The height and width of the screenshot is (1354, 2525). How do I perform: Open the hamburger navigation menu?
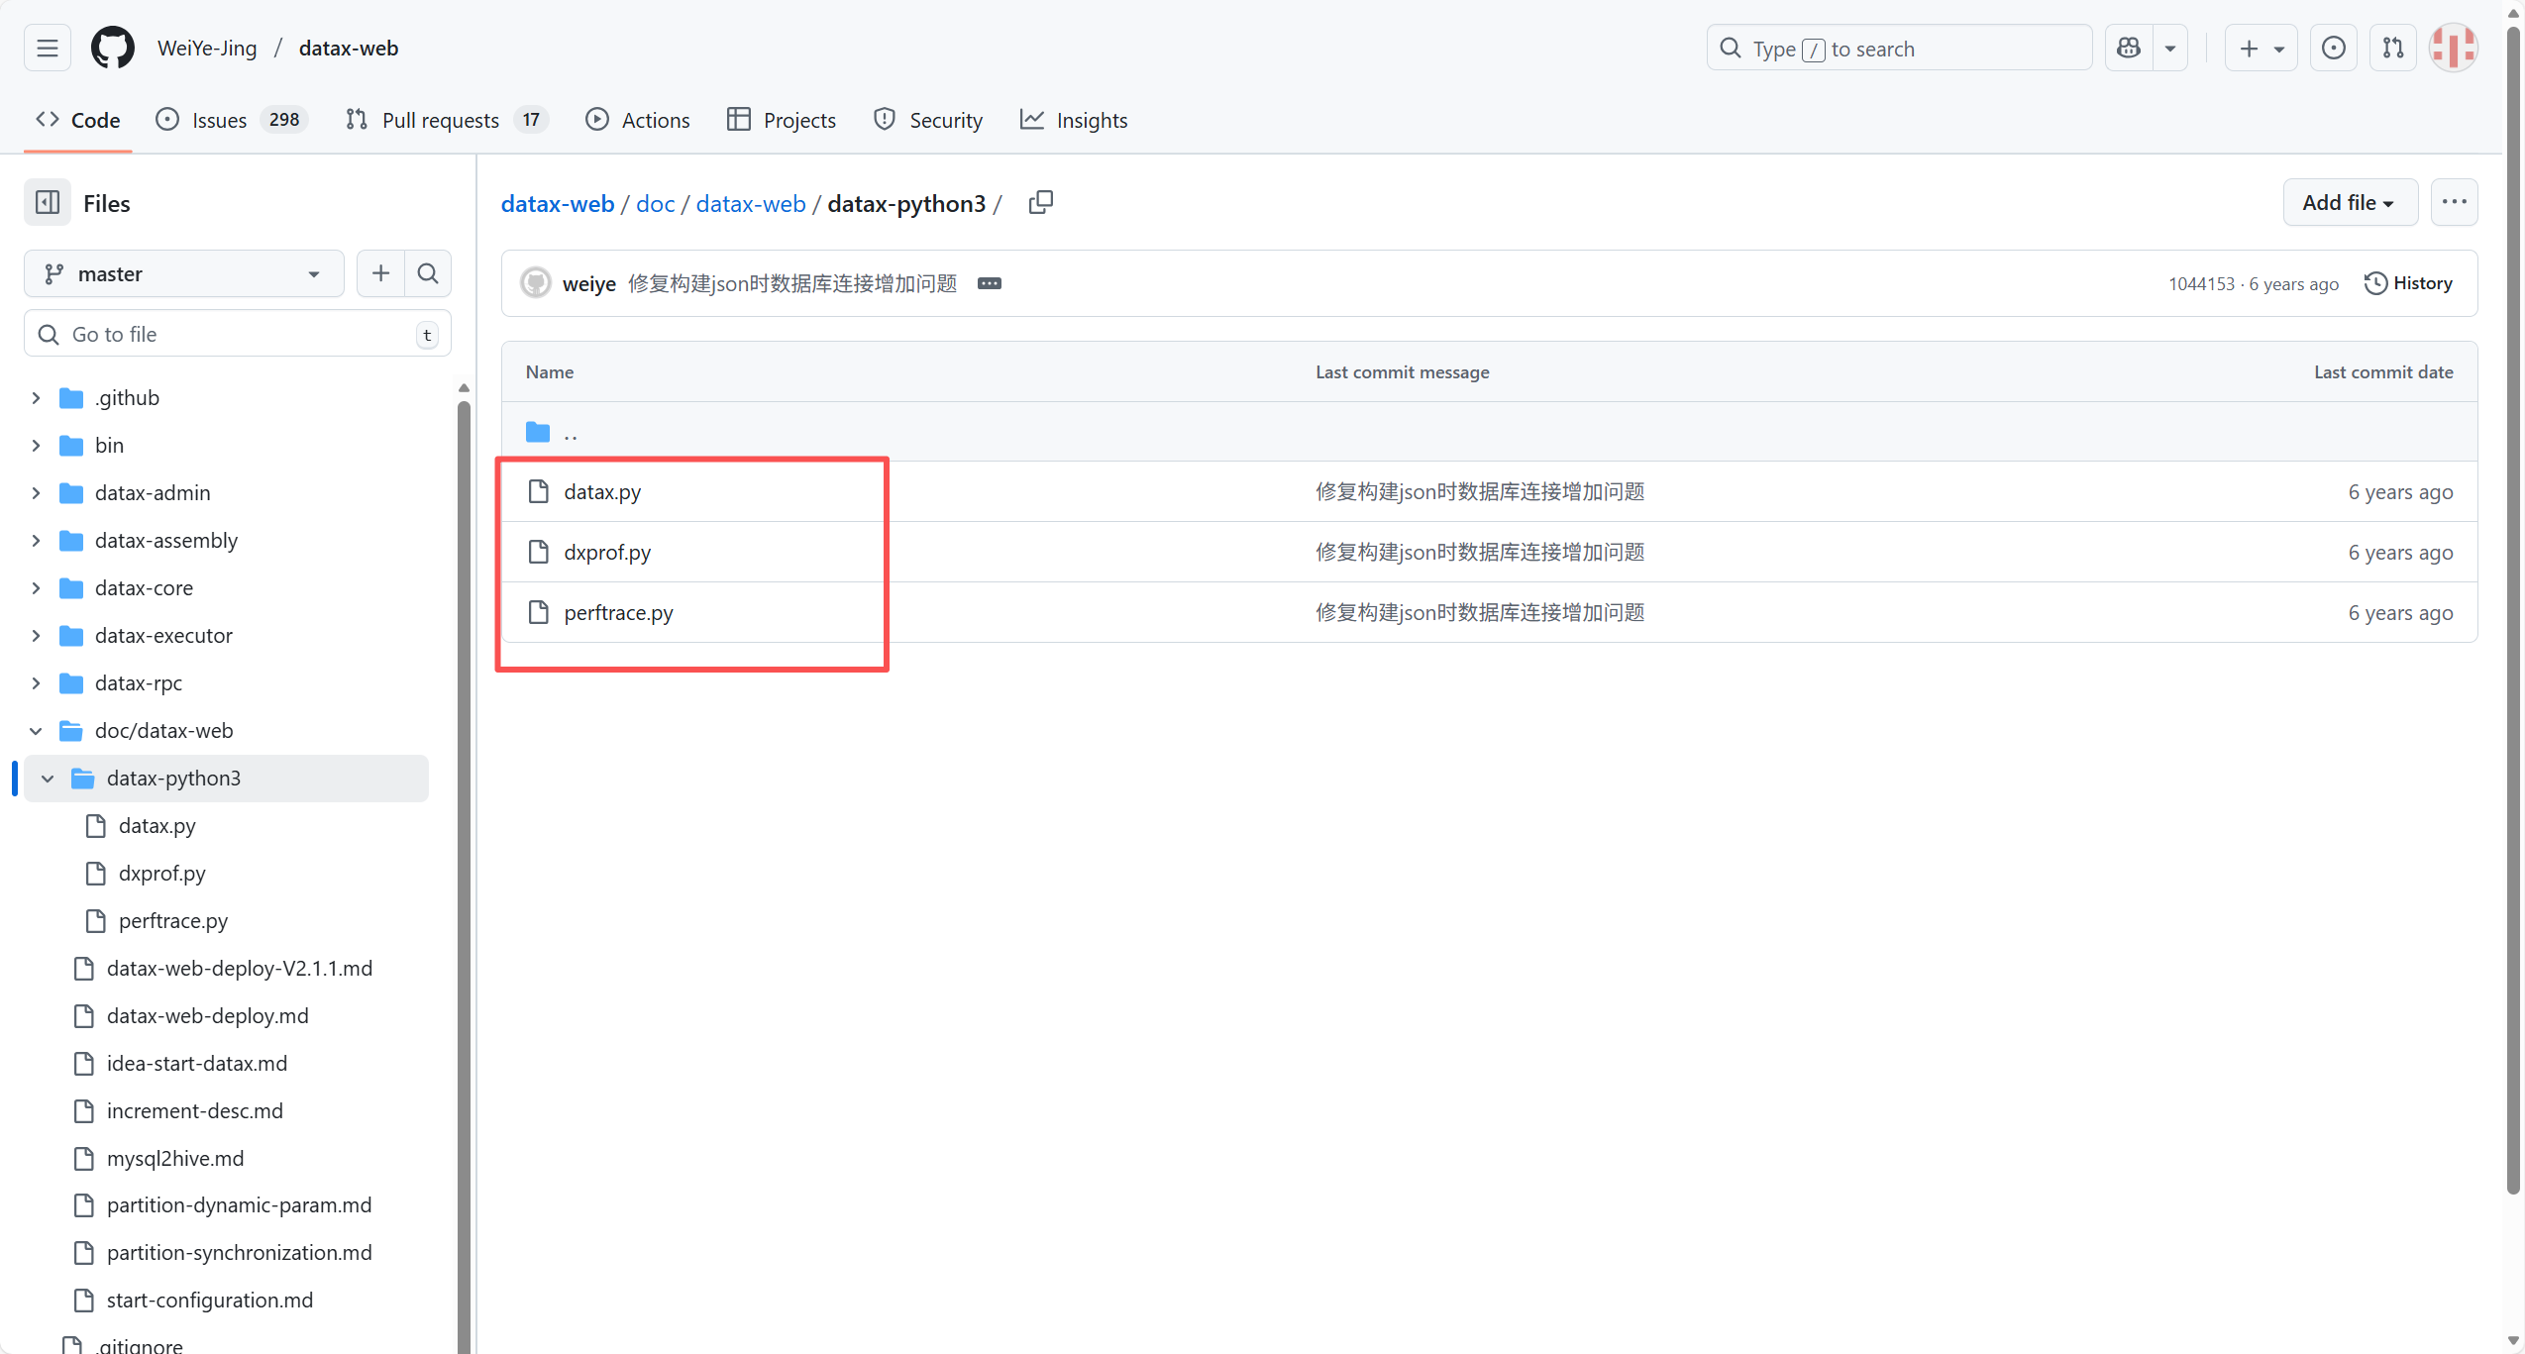coord(48,48)
